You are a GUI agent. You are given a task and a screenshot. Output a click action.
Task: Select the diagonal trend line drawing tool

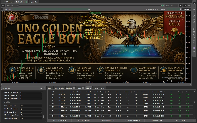coord(194,16)
